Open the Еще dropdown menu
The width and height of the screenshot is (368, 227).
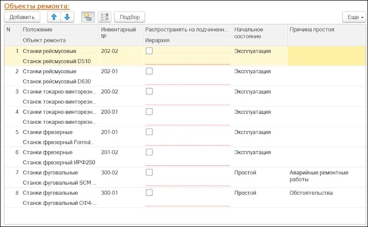[354, 17]
